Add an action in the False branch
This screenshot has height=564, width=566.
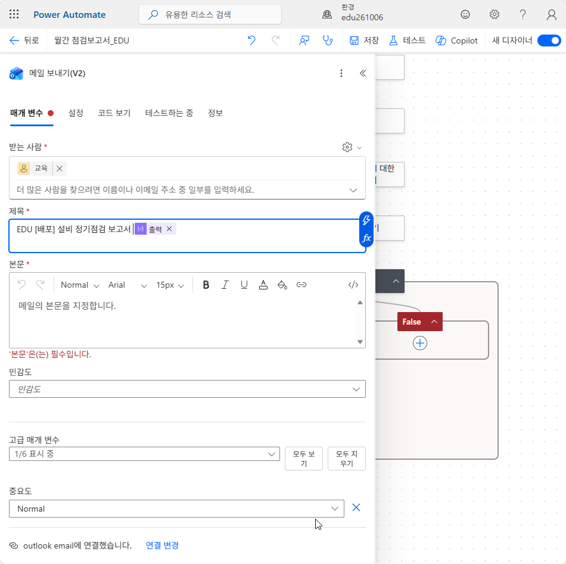[420, 343]
